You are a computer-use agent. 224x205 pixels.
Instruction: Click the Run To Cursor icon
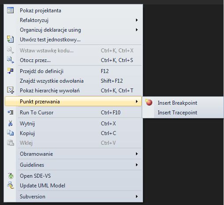pyautogui.click(x=11, y=113)
